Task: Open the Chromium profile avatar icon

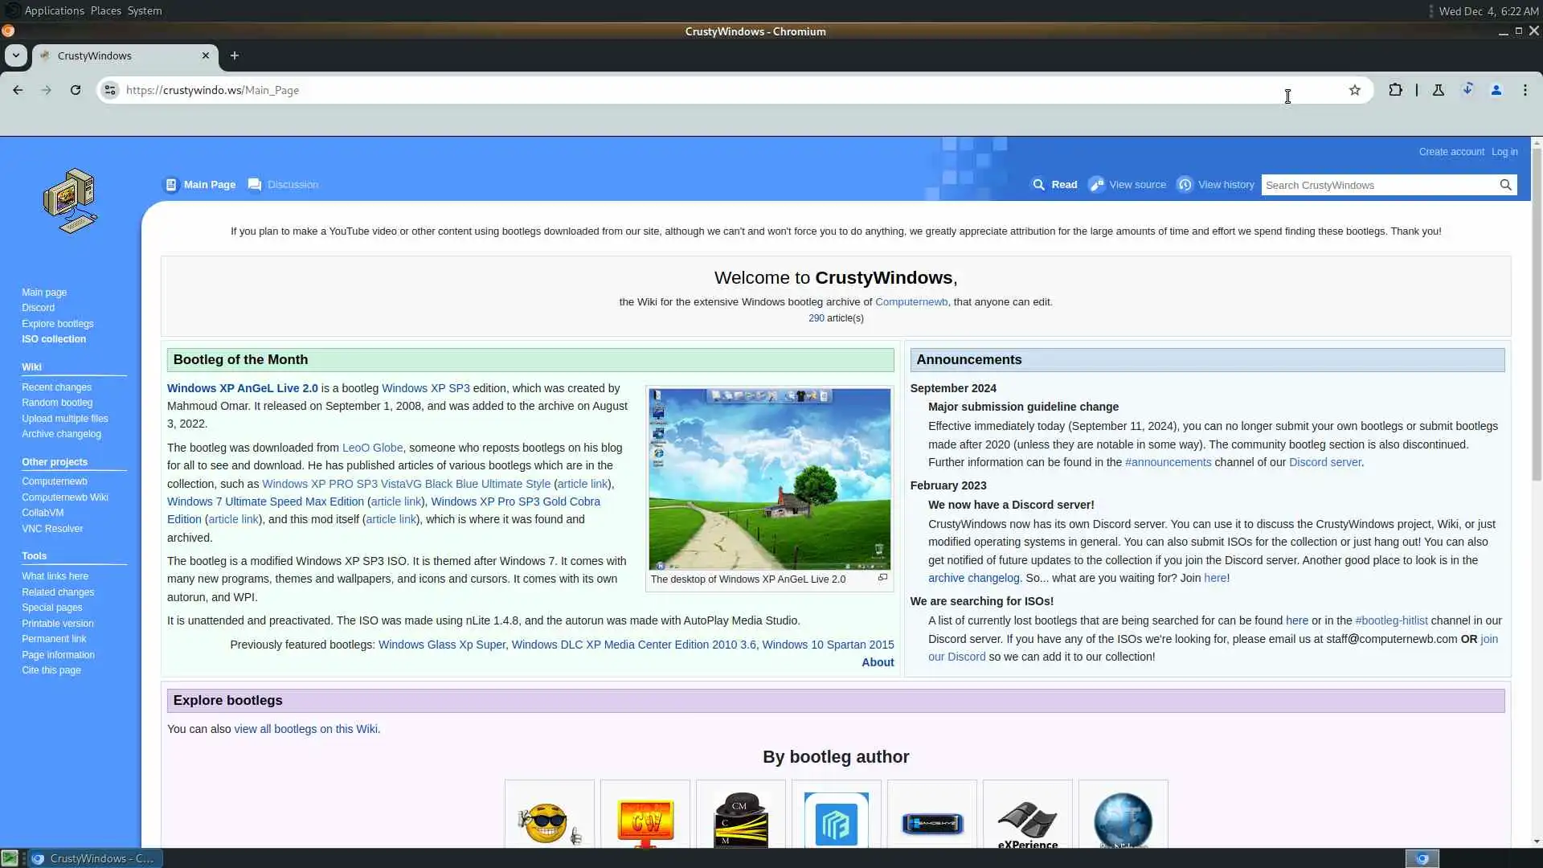Action: [1496, 90]
